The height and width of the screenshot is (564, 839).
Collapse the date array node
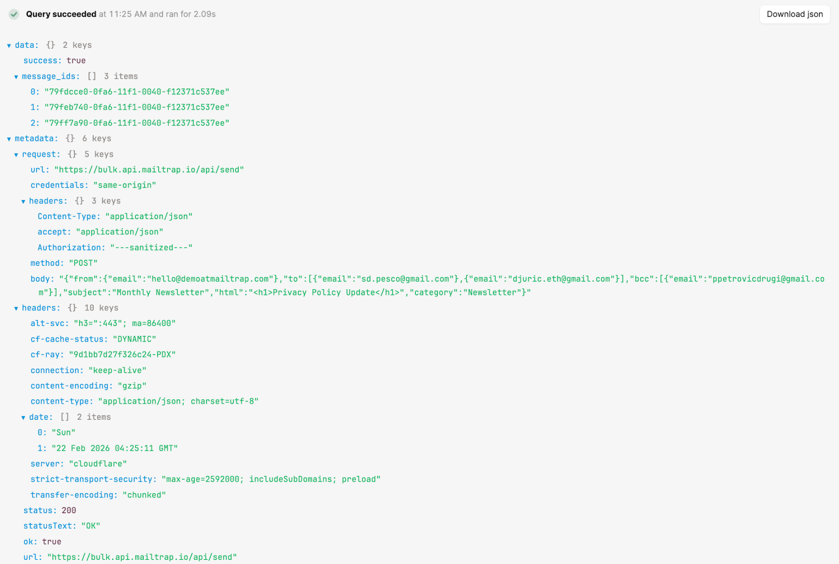point(23,418)
